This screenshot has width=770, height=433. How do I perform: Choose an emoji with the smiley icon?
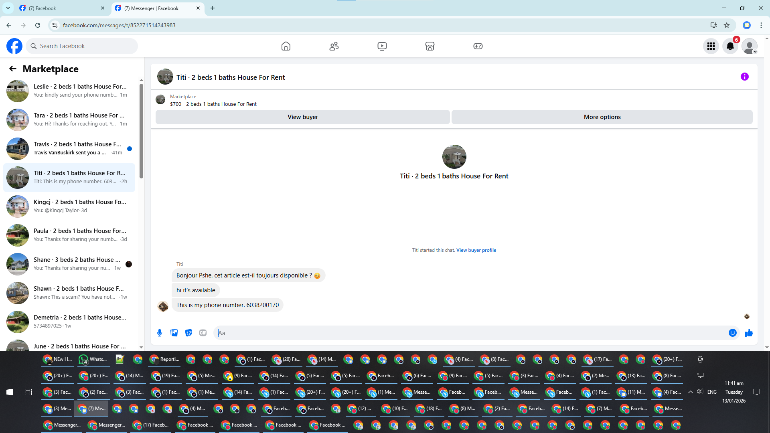click(x=732, y=333)
